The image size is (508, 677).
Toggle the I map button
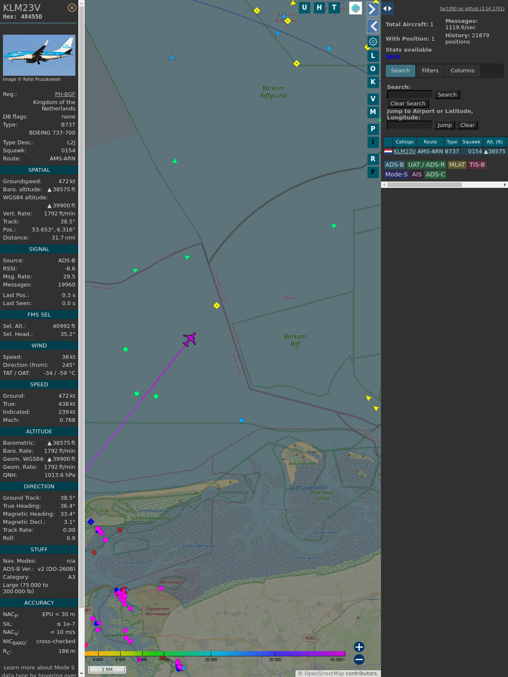click(373, 142)
